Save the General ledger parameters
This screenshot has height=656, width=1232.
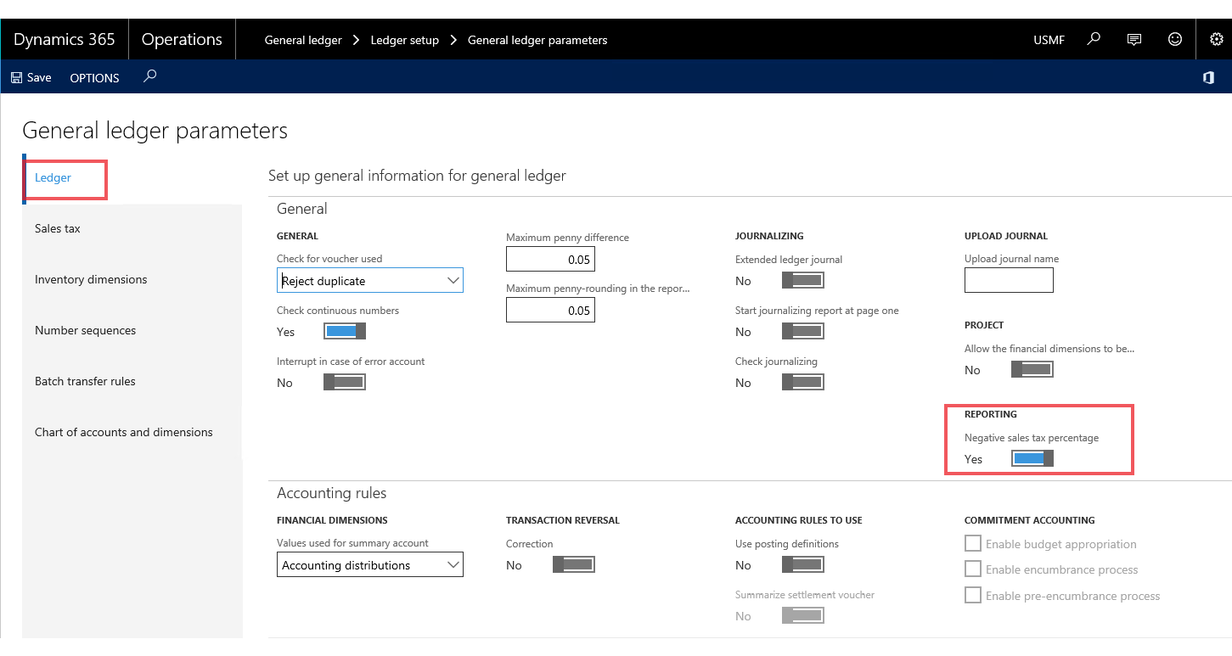click(31, 77)
